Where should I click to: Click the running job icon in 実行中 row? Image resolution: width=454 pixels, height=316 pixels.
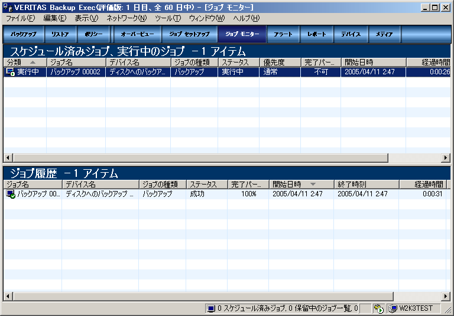coord(11,72)
